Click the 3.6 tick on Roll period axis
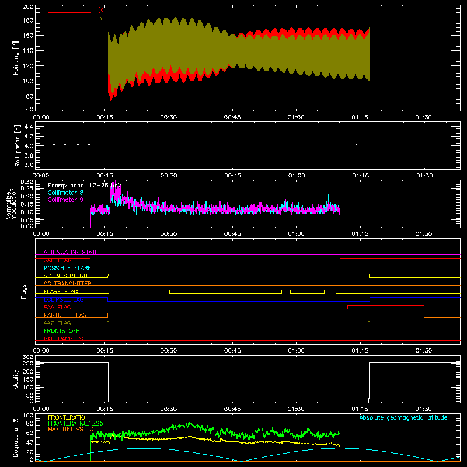This screenshot has width=467, height=467. click(x=29, y=165)
